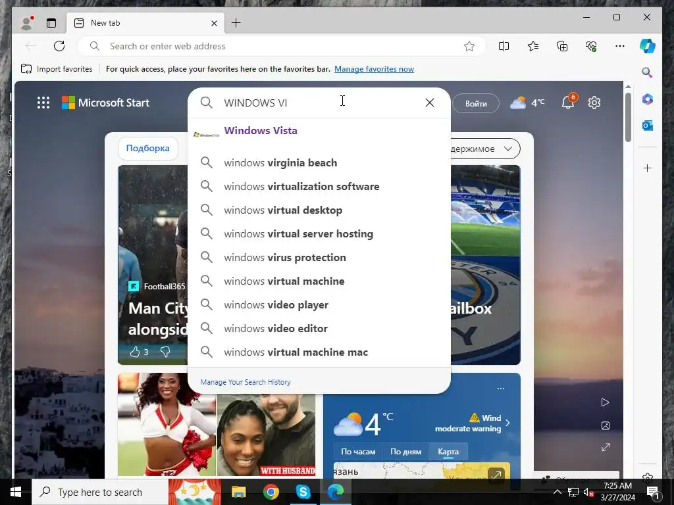Click inside the WINDOWS VI search box
The image size is (674, 505).
pyautogui.click(x=318, y=103)
